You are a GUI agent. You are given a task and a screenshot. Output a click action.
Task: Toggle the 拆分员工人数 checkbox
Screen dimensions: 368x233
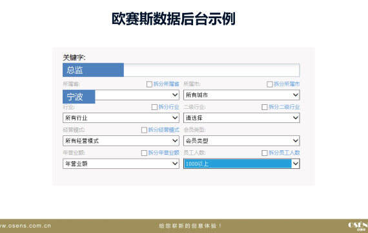coord(265,153)
